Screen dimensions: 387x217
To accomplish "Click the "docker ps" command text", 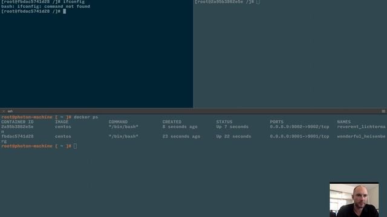I will pos(86,117).
